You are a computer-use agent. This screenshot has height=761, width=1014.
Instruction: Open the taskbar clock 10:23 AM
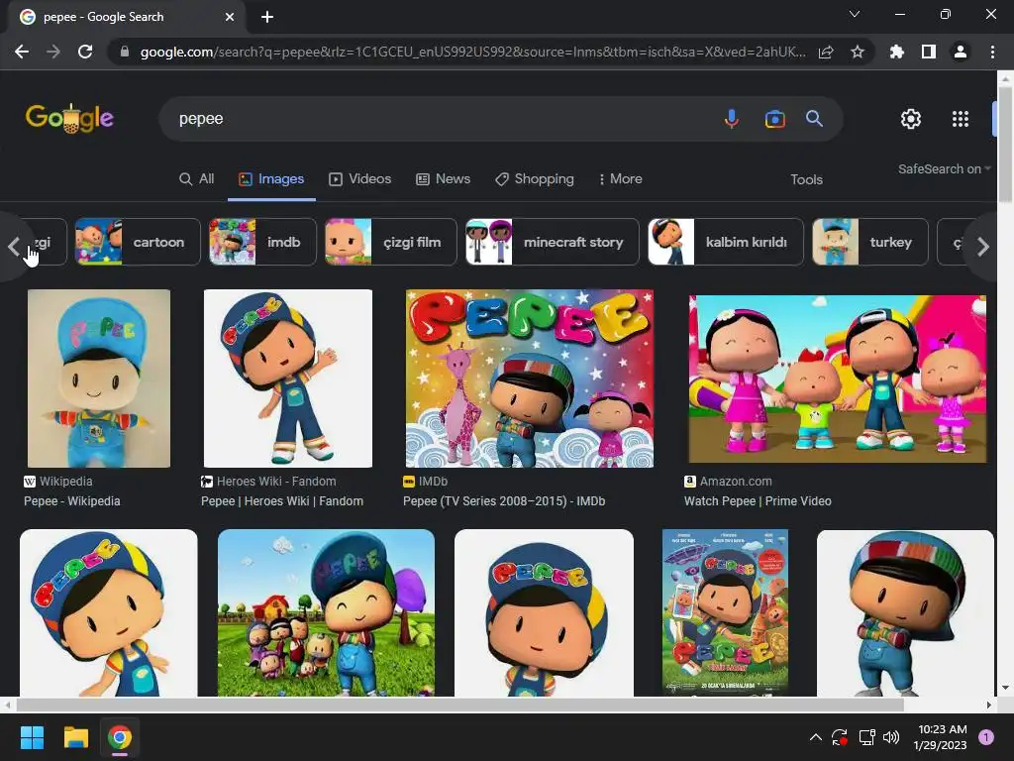coord(943,737)
